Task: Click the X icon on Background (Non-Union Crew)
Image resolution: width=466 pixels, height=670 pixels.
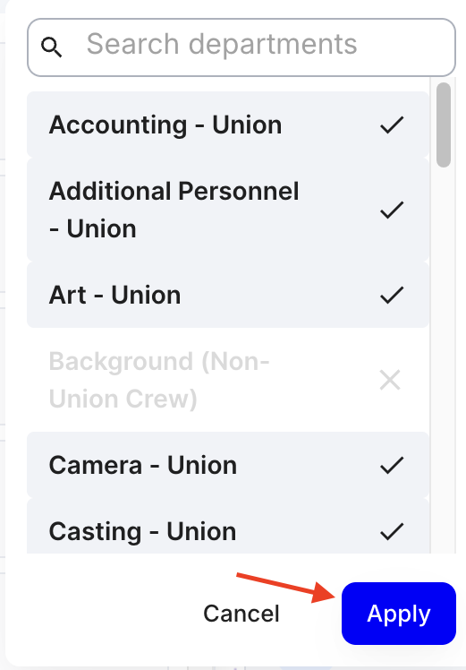Action: pyautogui.click(x=390, y=380)
